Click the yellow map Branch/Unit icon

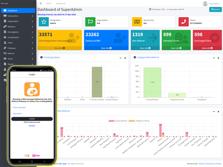pos(137,22)
